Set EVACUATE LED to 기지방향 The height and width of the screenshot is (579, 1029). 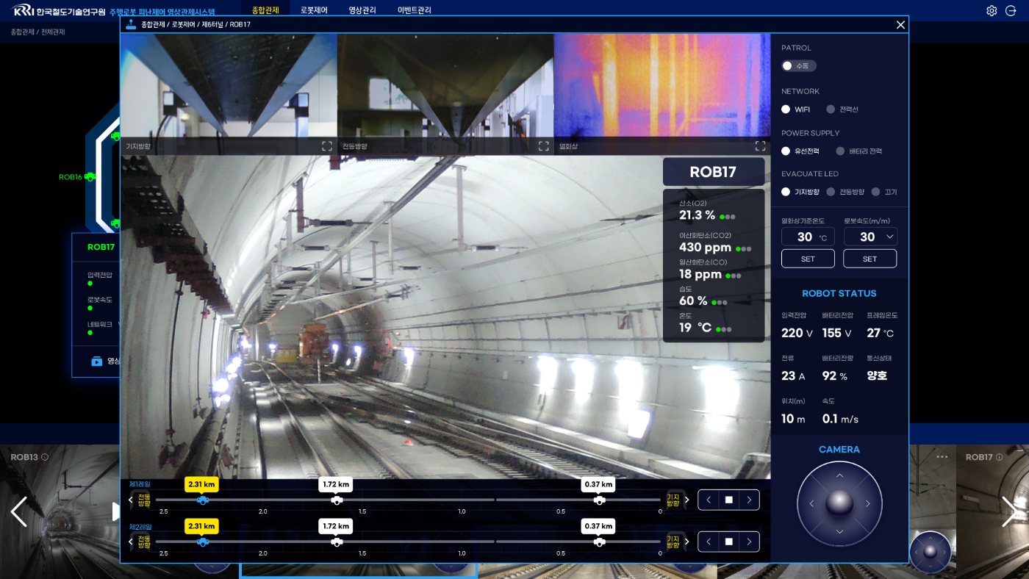tap(786, 192)
